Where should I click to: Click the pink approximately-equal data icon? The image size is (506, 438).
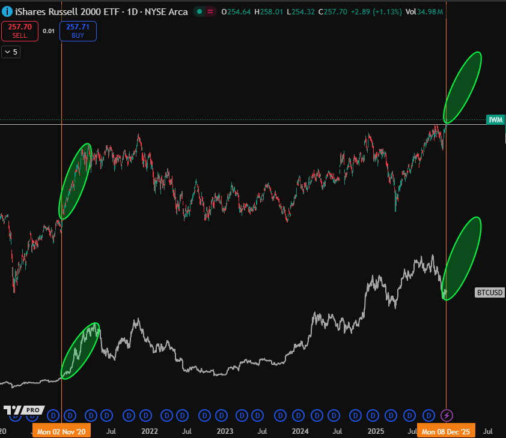click(210, 12)
